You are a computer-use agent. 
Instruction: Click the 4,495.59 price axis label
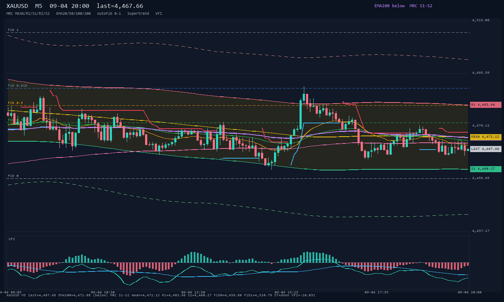tap(481, 73)
